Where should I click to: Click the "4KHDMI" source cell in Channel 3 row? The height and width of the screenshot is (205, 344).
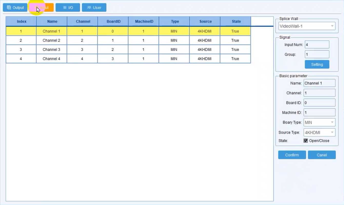pos(205,50)
